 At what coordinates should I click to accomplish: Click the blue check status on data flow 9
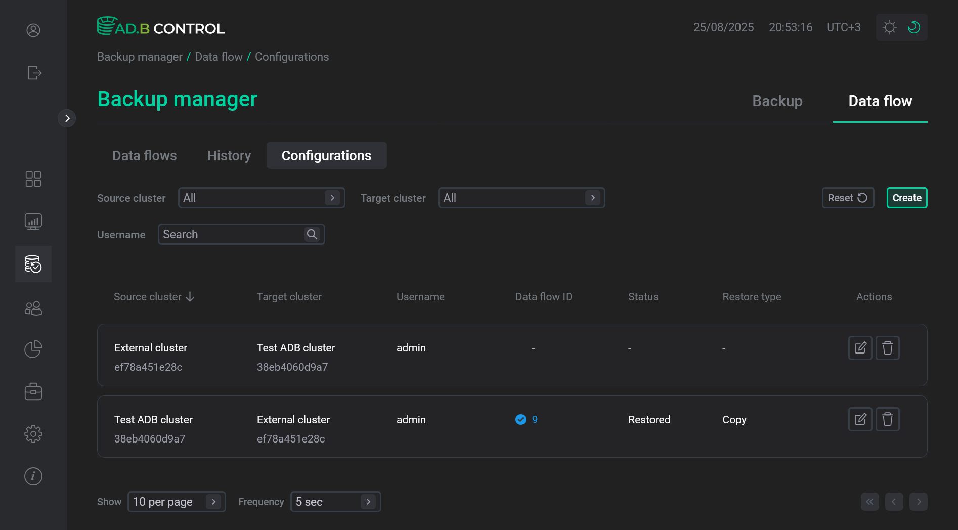pos(521,419)
